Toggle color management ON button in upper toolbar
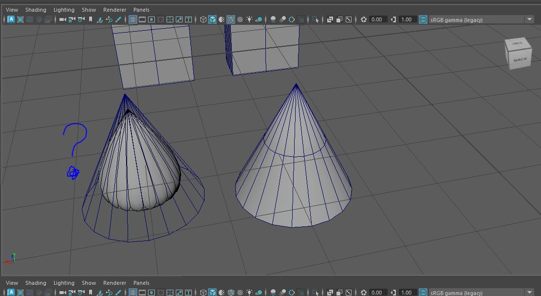 click(x=423, y=19)
